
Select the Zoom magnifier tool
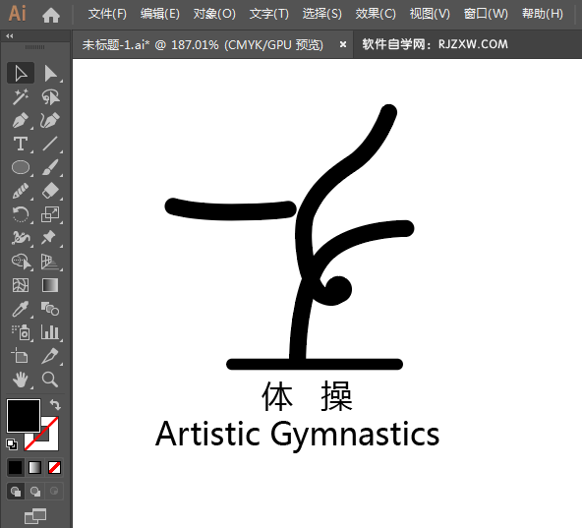tap(50, 380)
